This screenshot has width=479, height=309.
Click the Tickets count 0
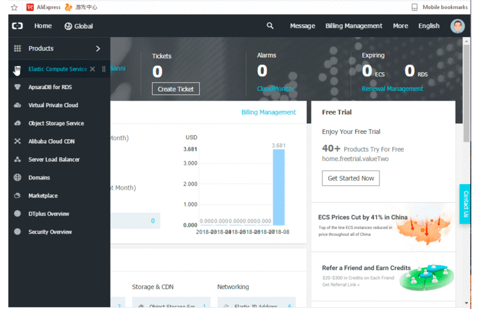coord(157,72)
